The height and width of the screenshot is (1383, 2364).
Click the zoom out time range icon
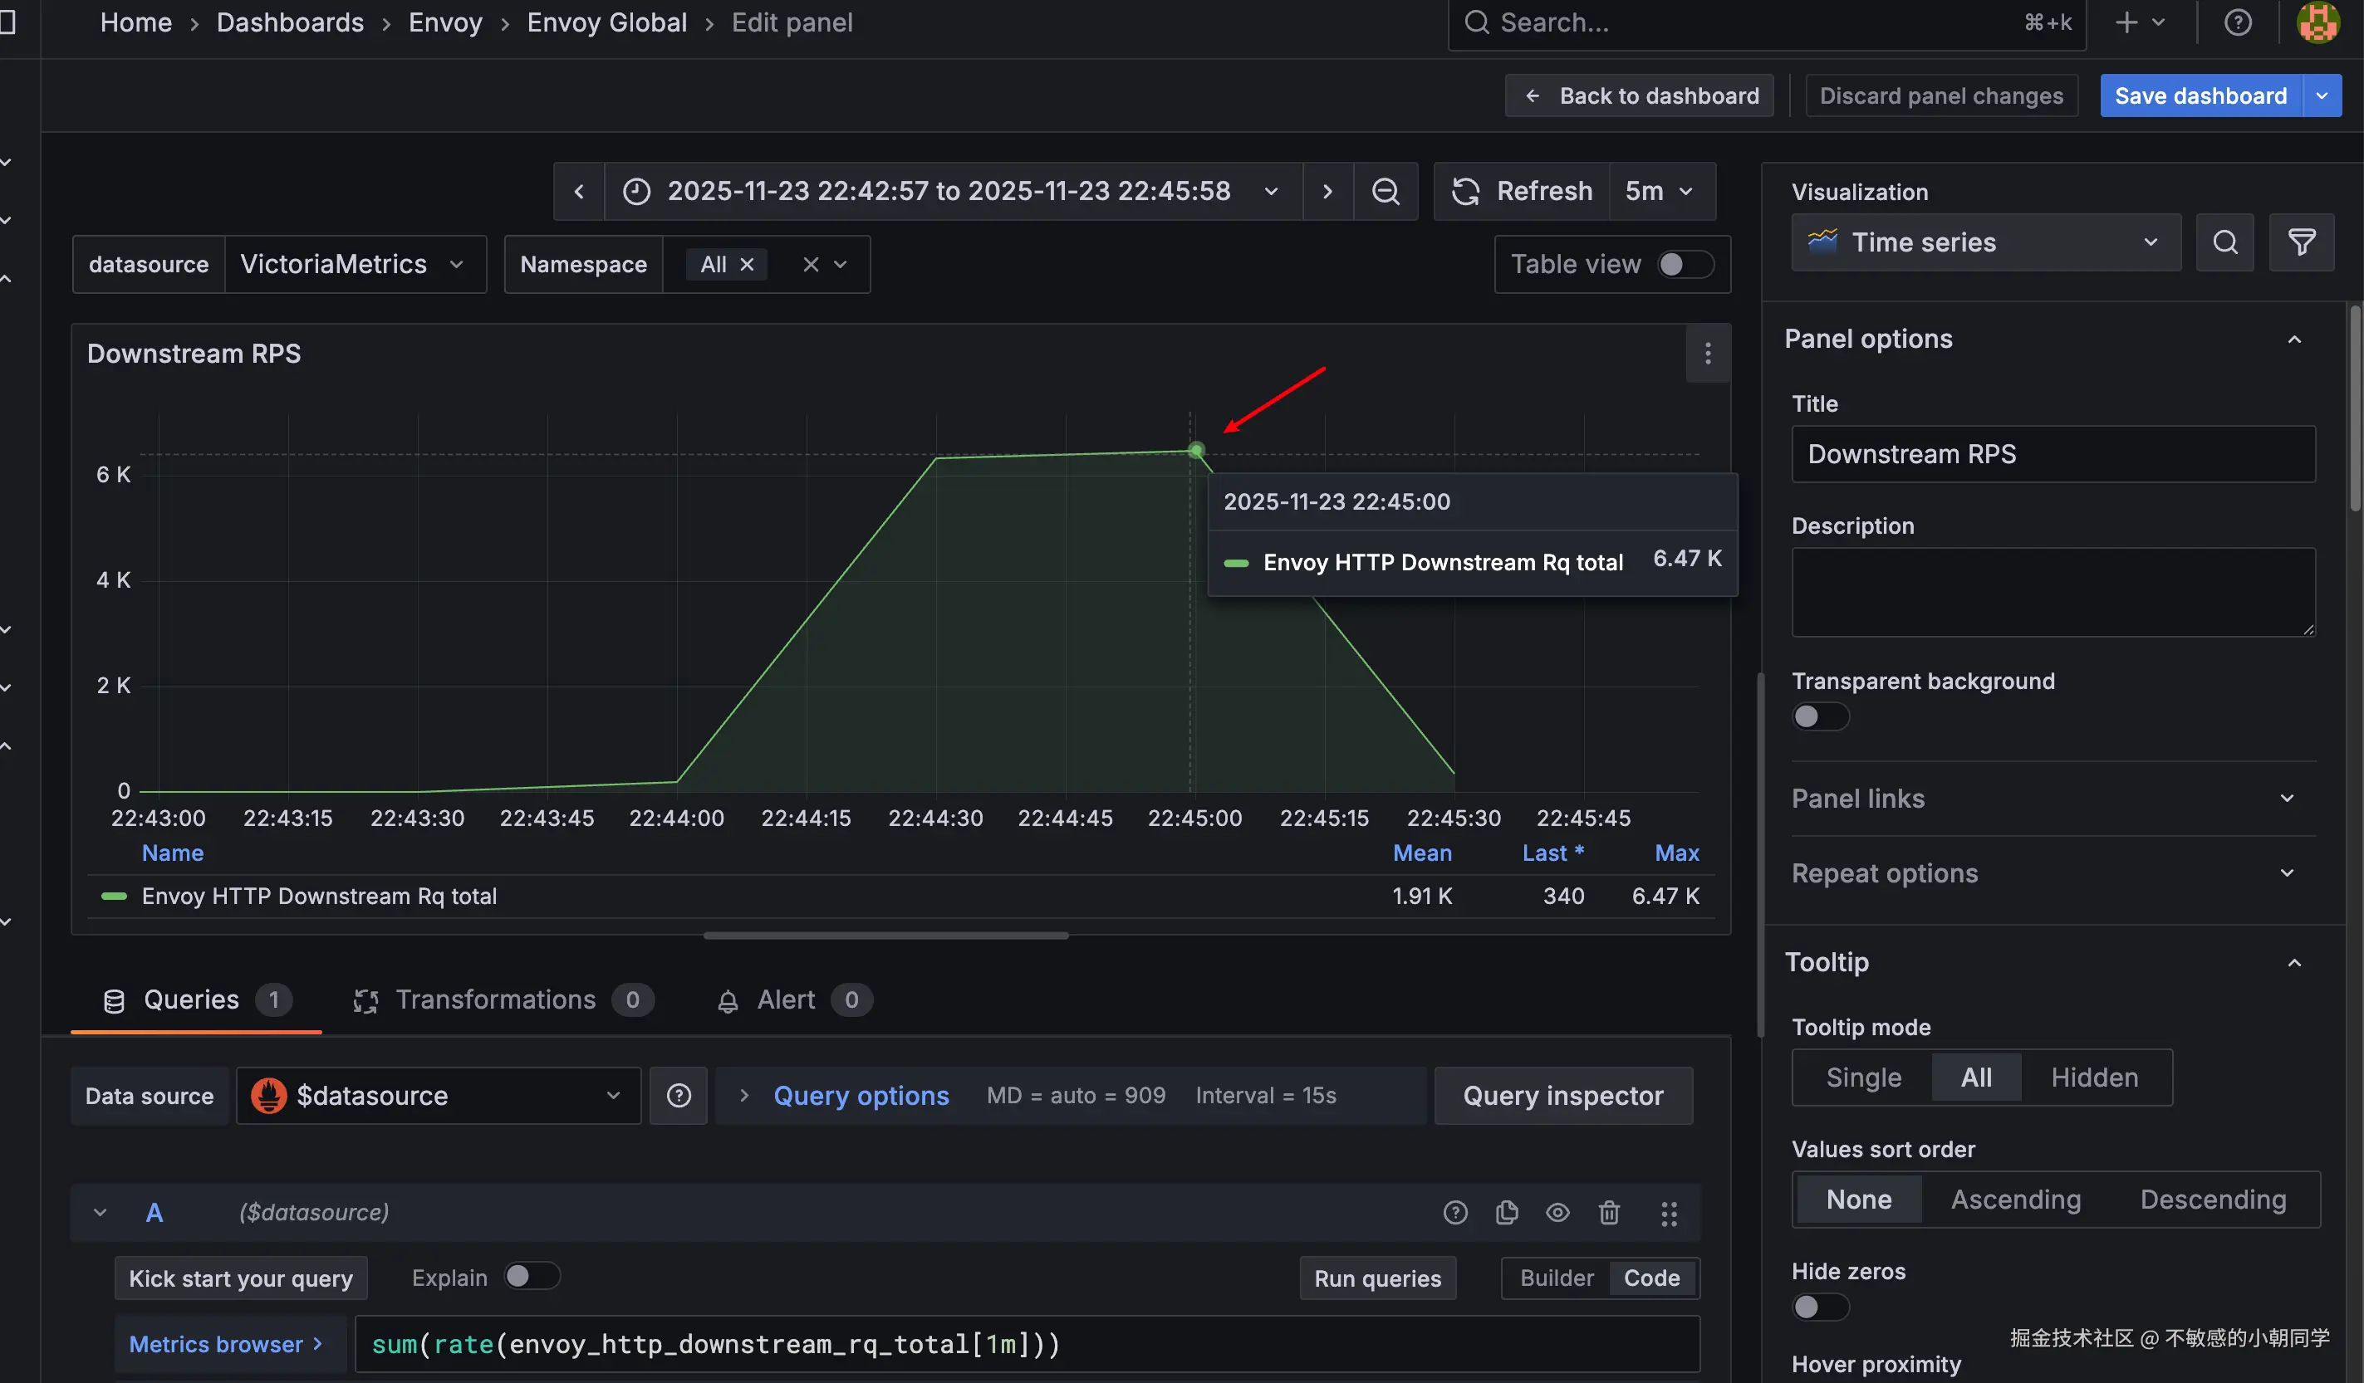(x=1385, y=191)
